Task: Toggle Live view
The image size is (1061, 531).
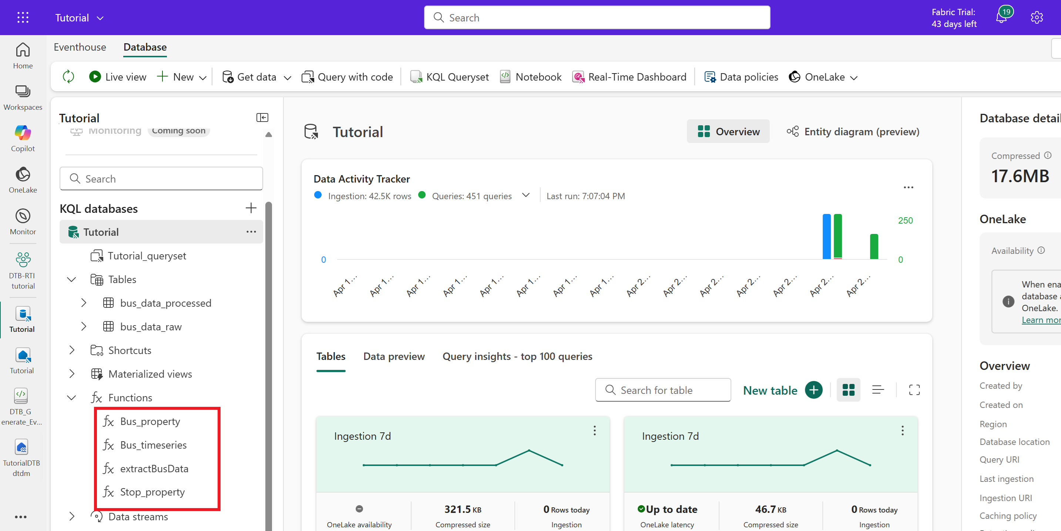Action: pyautogui.click(x=118, y=77)
